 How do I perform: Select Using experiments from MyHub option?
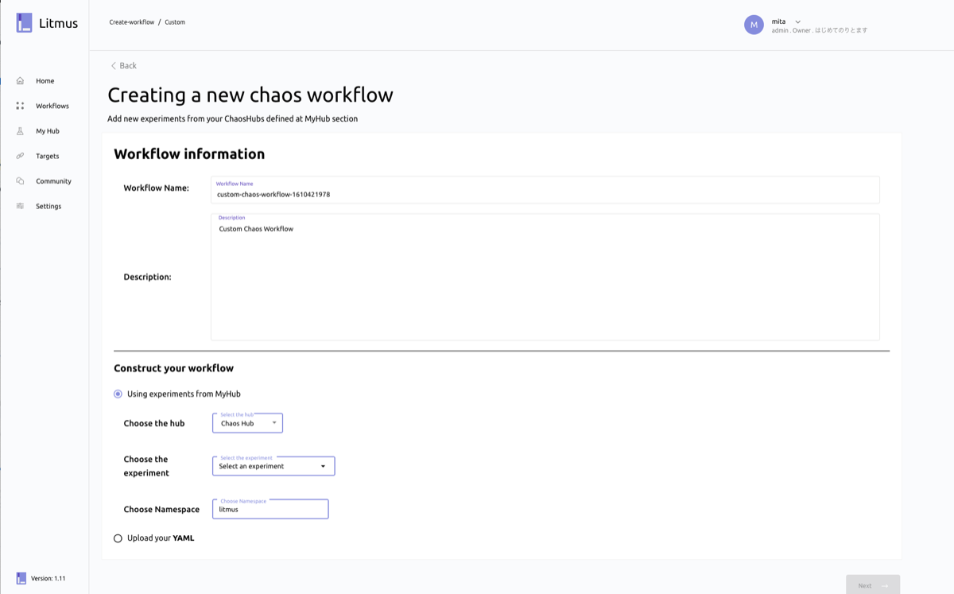(118, 394)
